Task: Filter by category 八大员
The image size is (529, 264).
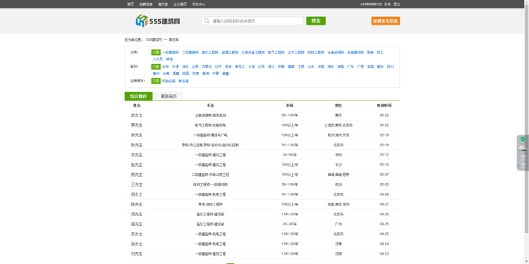Action: pyautogui.click(x=157, y=59)
